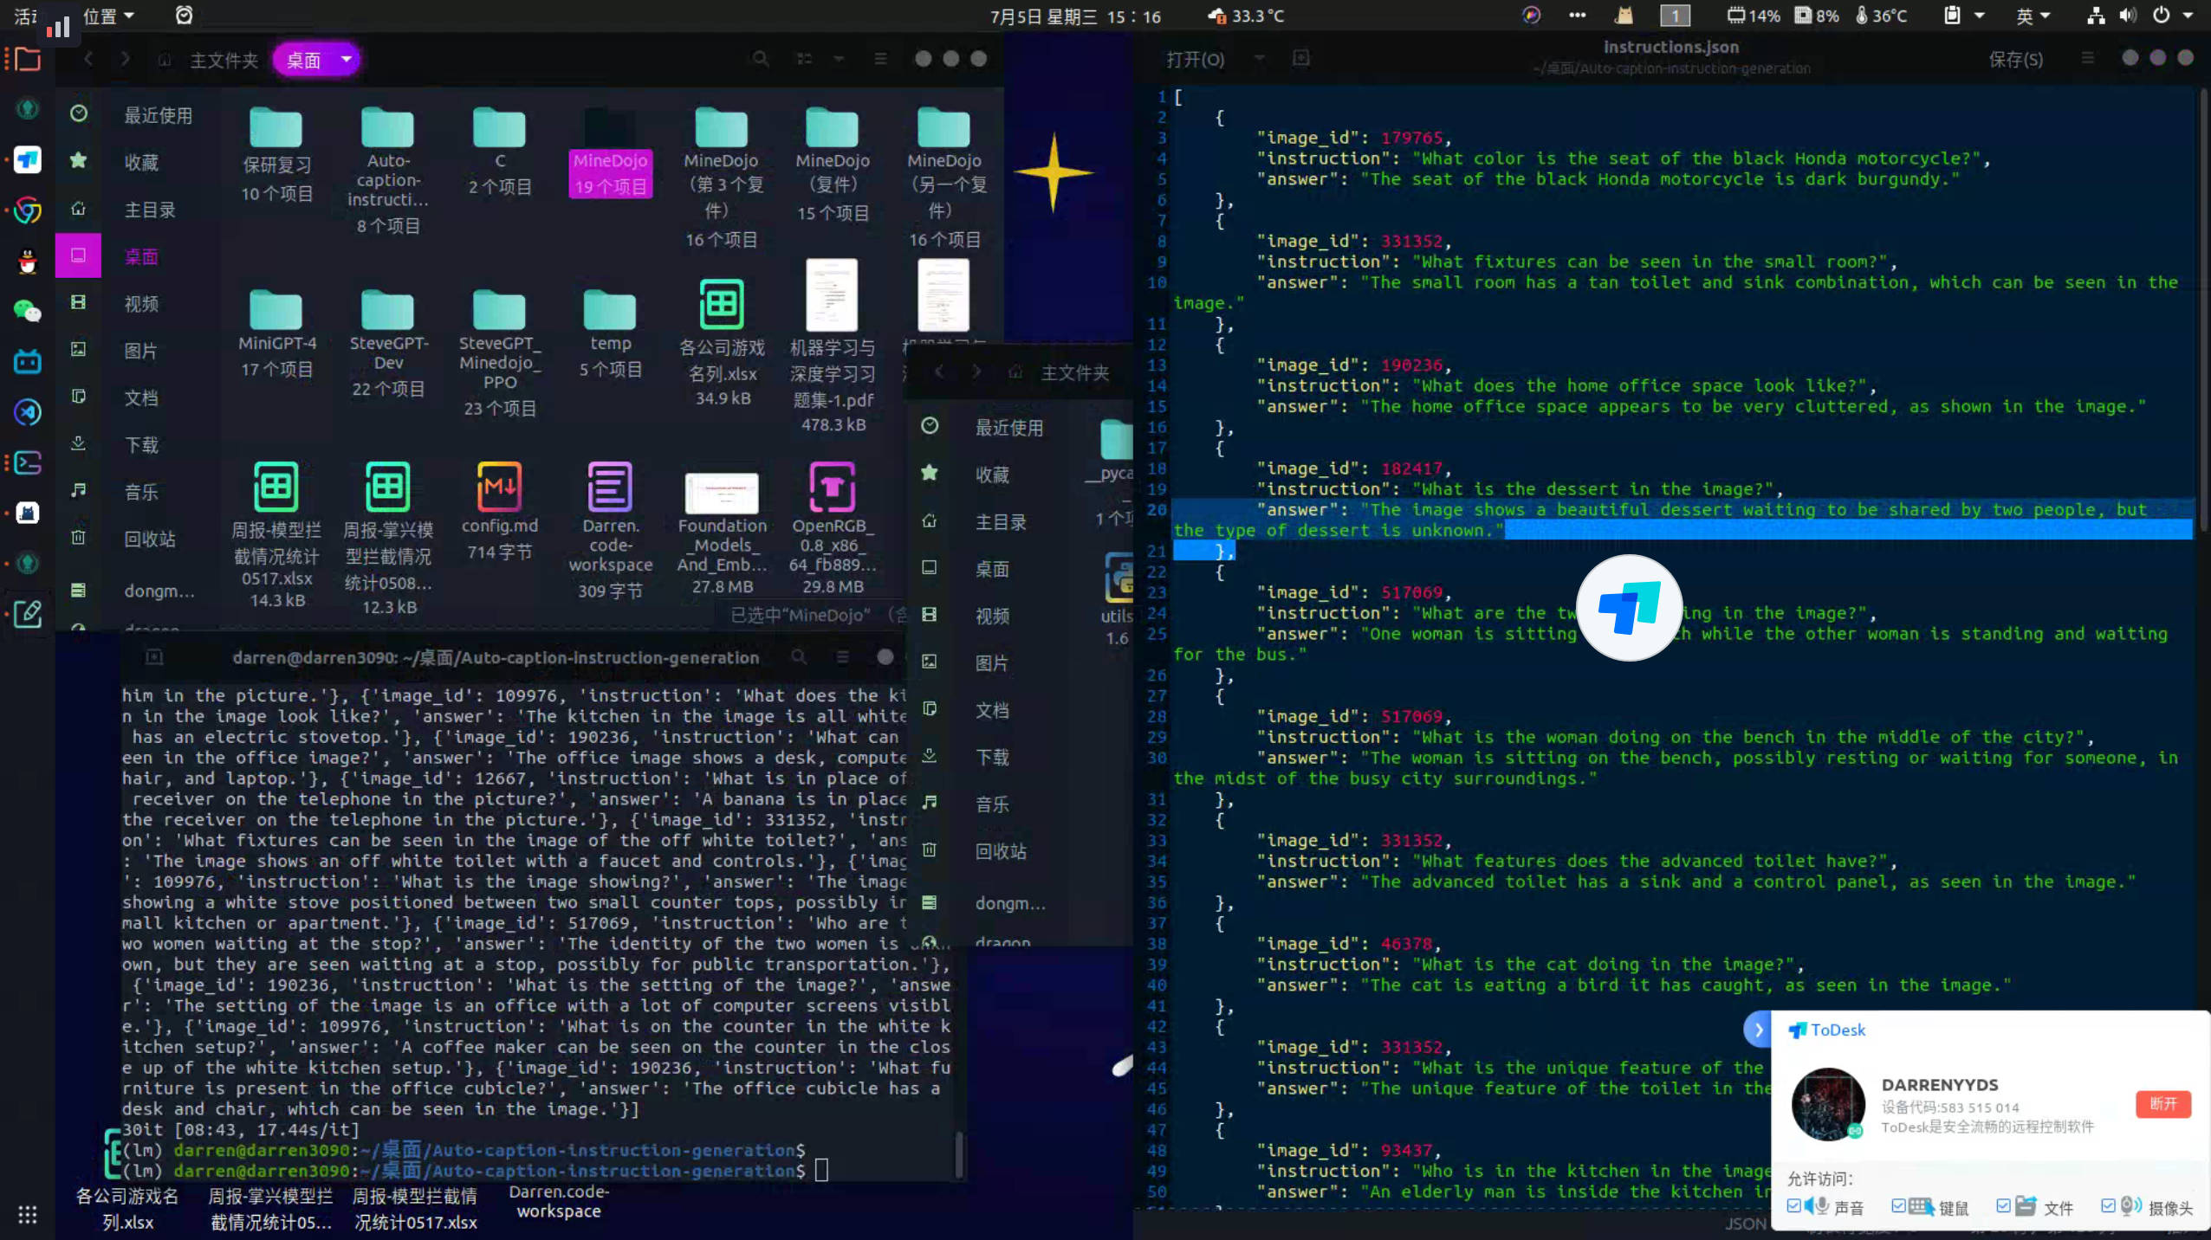Click the DARRENYYDS avatar thumbnail in ToDesk
This screenshot has width=2211, height=1240.
(1826, 1103)
